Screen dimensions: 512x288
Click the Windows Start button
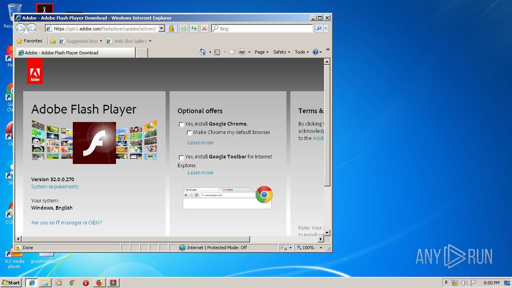(x=11, y=283)
